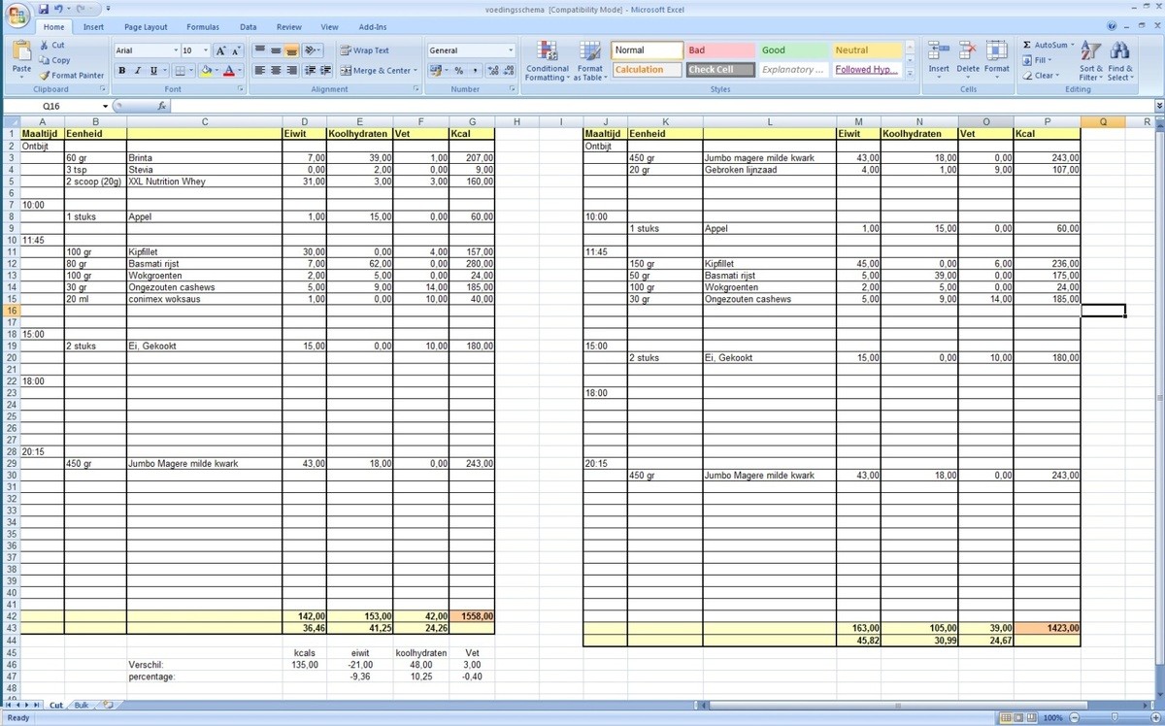Switch to the Page Layout ribbon tab

[146, 27]
